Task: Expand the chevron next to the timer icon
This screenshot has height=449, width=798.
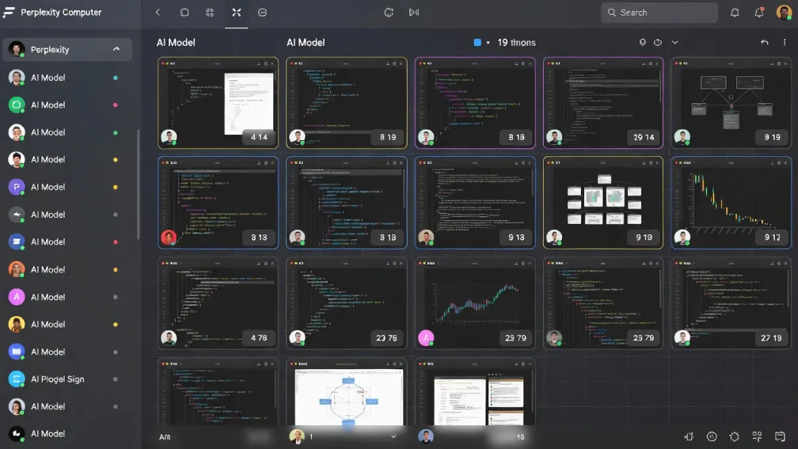Action: (674, 43)
